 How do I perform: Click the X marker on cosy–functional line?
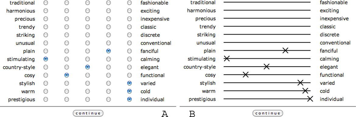coord(246,75)
